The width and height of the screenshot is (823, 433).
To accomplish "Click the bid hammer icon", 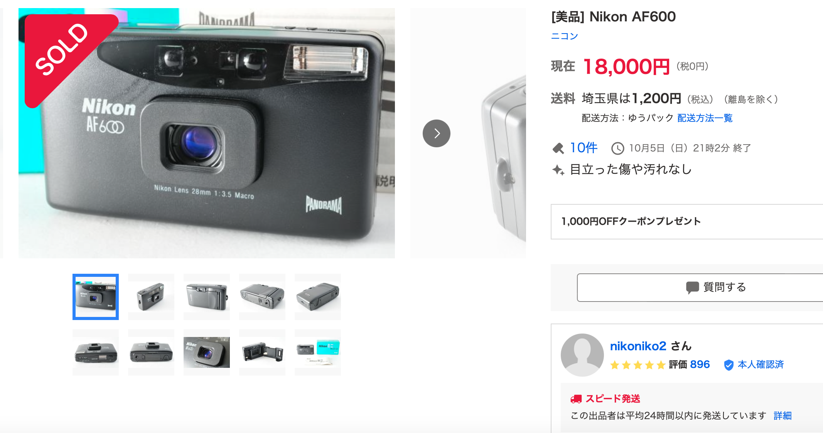I will [x=558, y=148].
